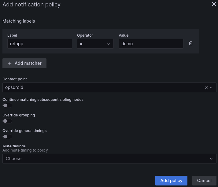218x187 pixels.
Task: Enable the Override grouping switch
Action: (x=7, y=121)
